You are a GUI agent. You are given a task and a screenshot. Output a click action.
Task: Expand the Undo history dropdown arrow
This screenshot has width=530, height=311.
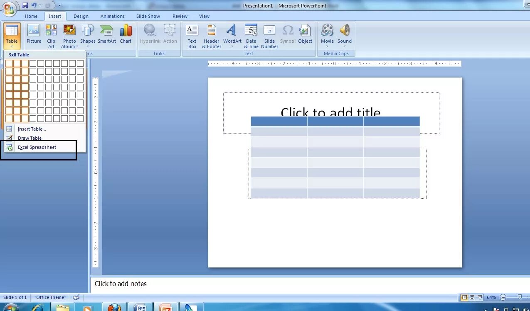tap(40, 5)
